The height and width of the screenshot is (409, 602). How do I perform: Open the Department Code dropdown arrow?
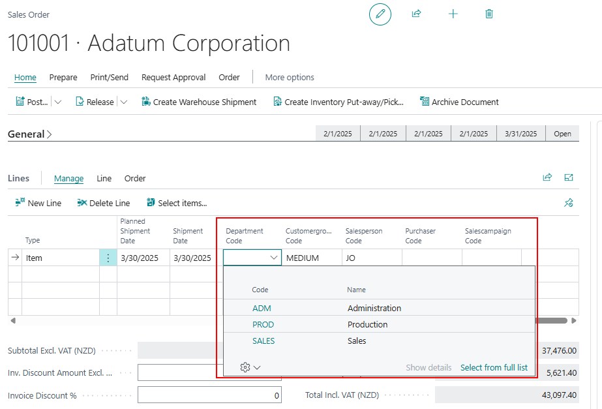(x=273, y=258)
